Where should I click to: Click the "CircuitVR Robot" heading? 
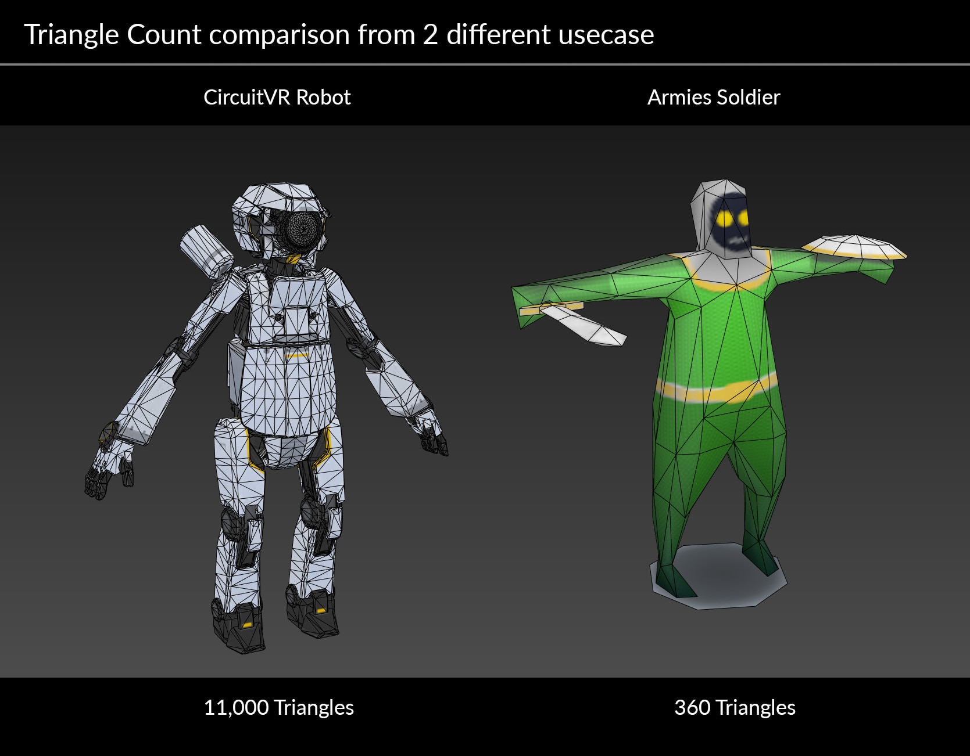click(277, 97)
